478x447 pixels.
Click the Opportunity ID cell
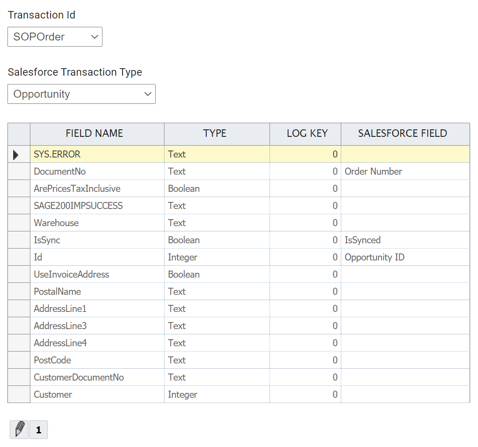pos(375,257)
